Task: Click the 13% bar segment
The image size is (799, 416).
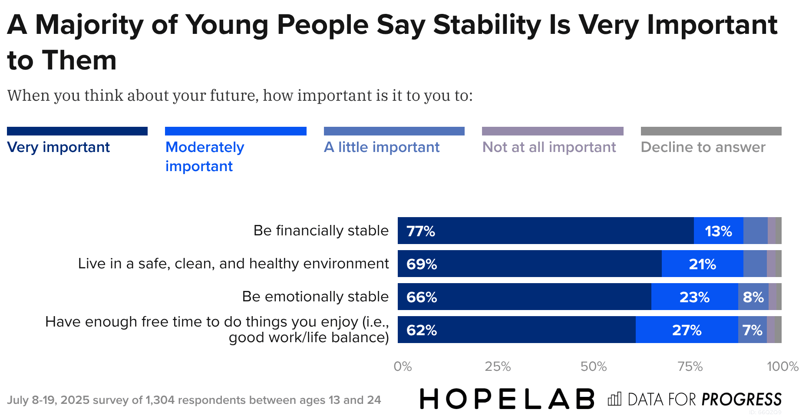Action: point(718,231)
